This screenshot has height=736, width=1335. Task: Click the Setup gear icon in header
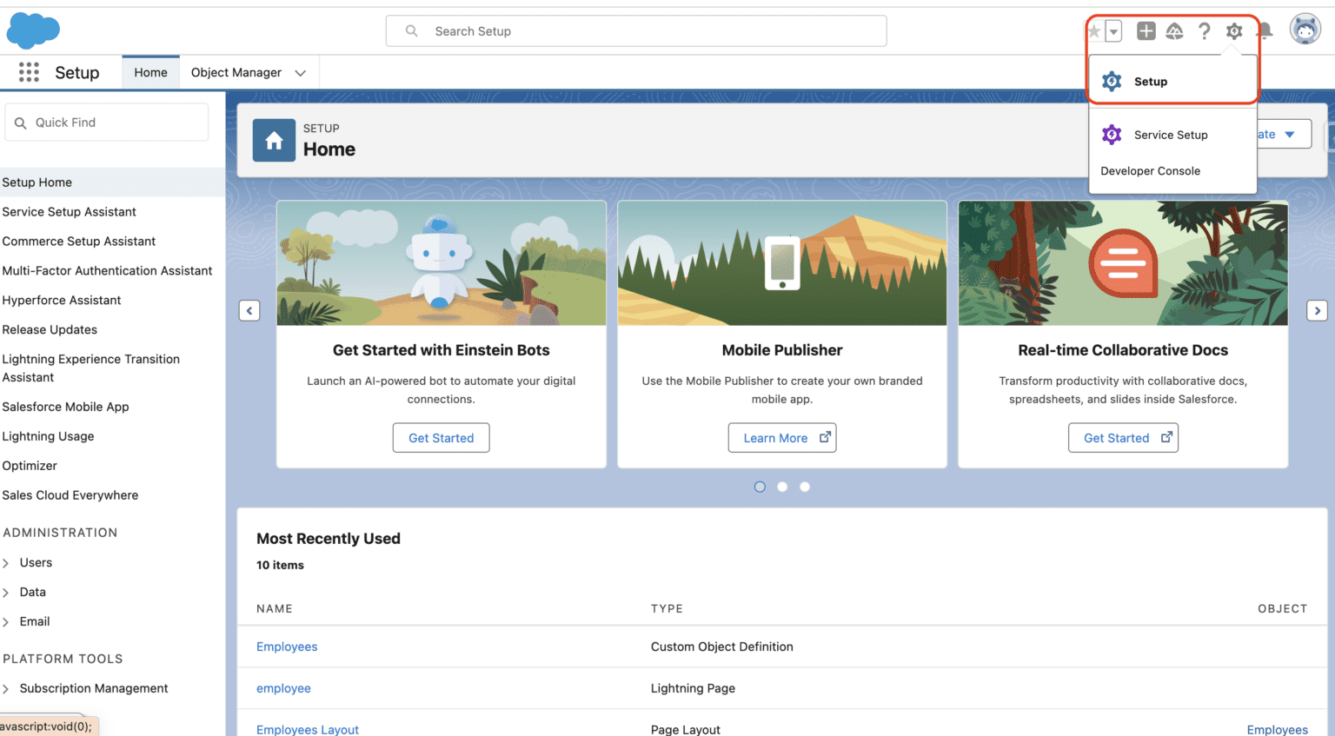tap(1234, 31)
